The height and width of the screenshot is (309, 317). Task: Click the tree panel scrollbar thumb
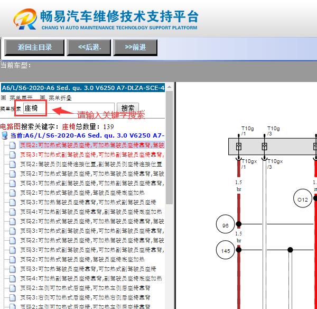tap(169, 148)
